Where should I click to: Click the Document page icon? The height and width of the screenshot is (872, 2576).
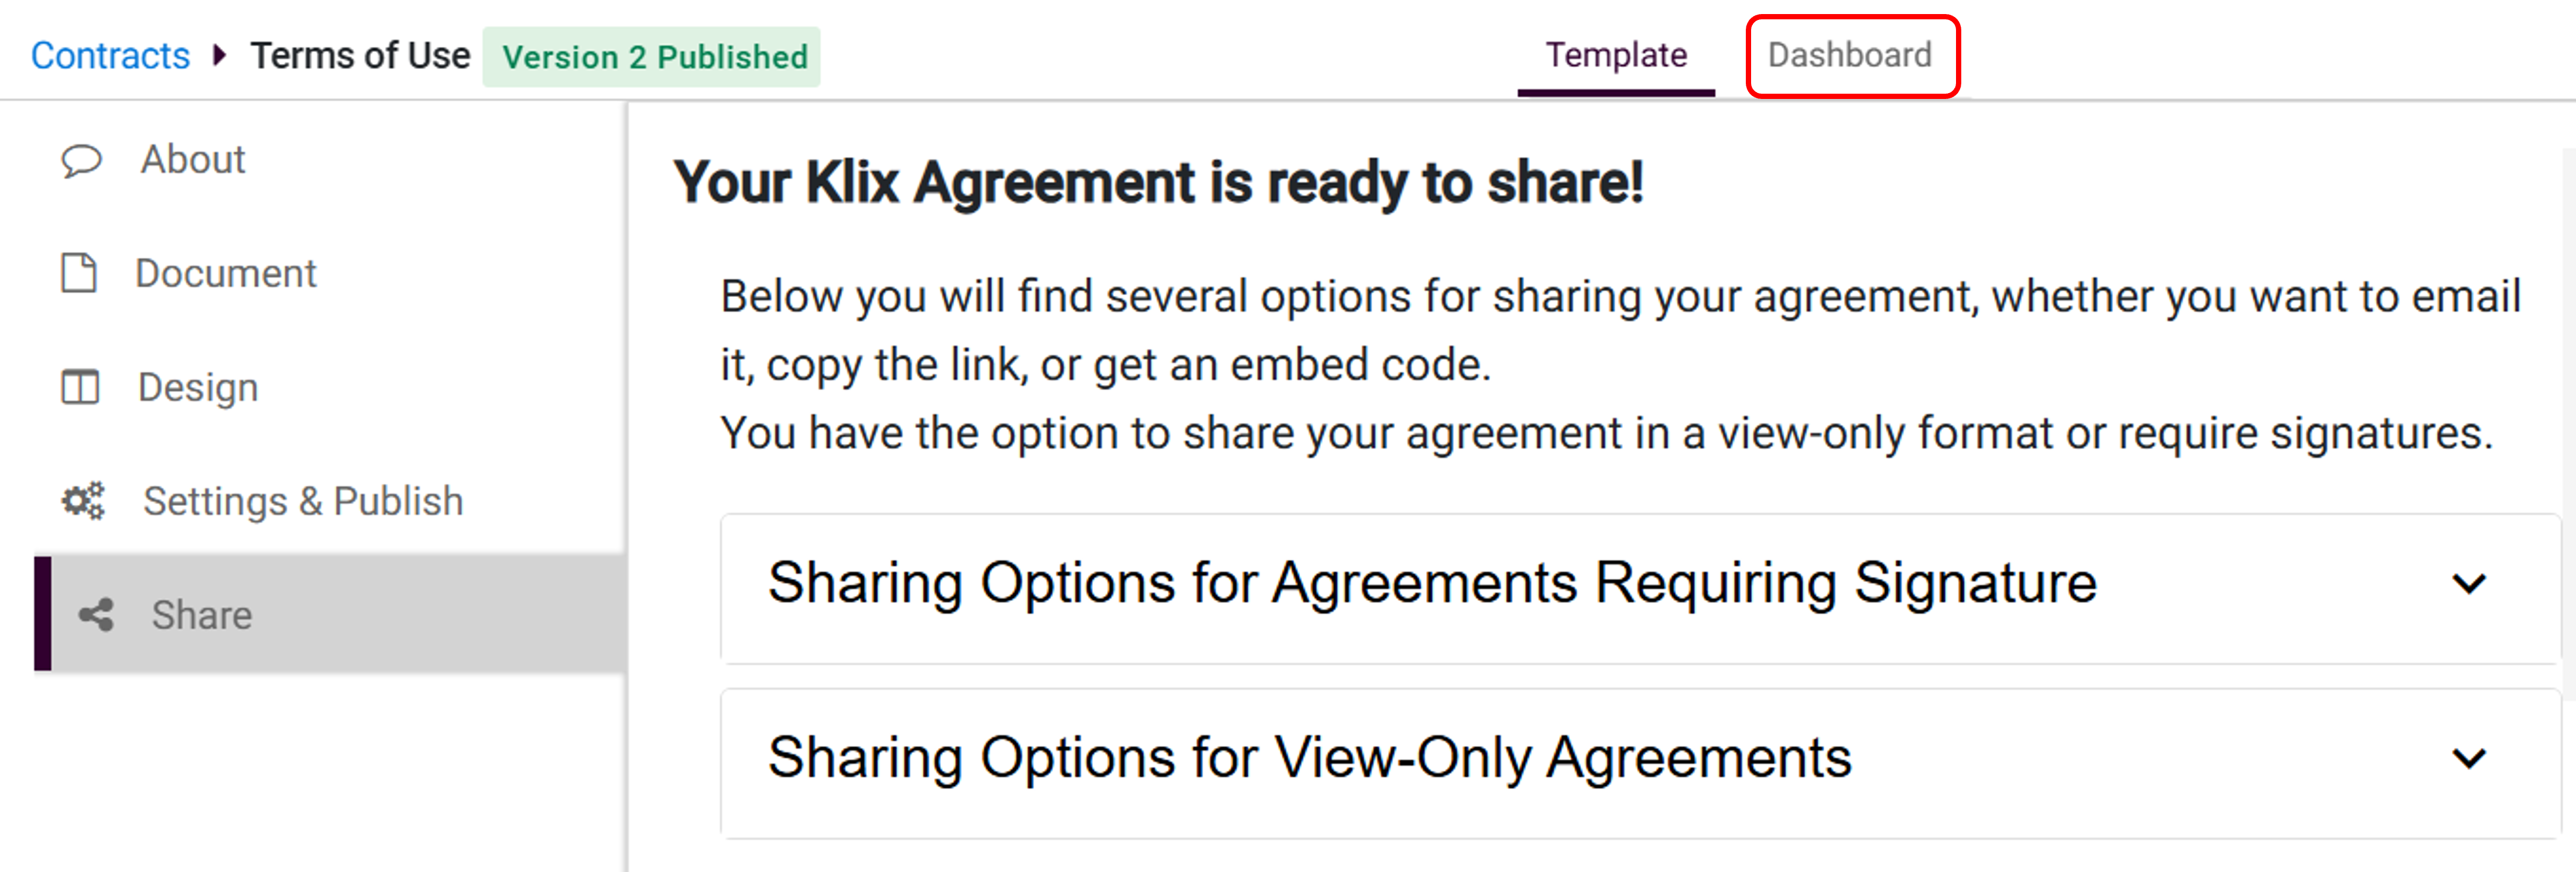click(x=79, y=273)
